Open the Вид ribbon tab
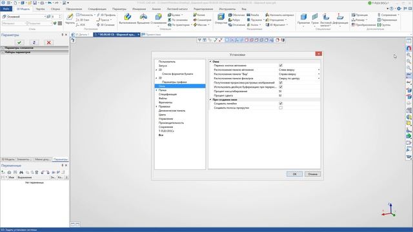The image size is (413, 232). (x=244, y=9)
